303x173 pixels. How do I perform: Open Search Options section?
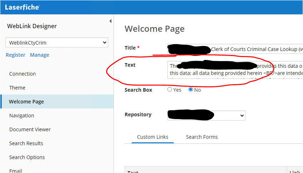[27, 157]
